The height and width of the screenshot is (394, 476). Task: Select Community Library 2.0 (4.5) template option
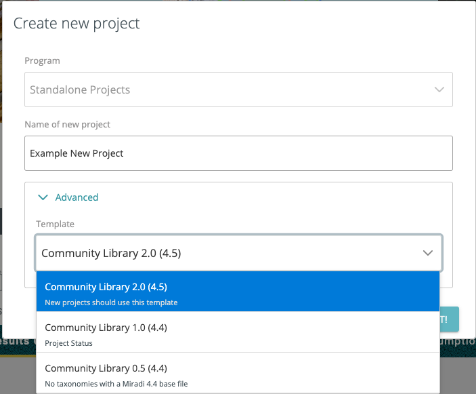(x=106, y=287)
